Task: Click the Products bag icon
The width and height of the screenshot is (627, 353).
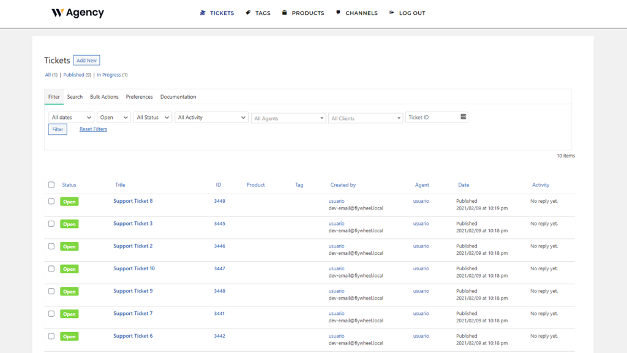Action: point(283,13)
